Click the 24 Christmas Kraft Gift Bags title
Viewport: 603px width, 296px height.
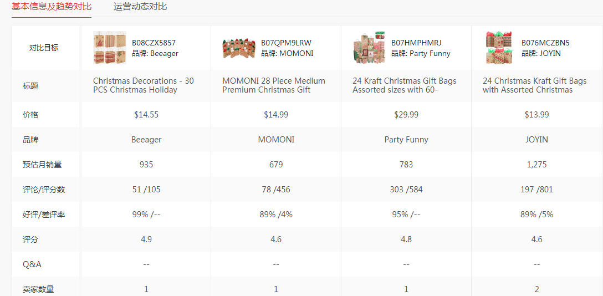click(534, 85)
